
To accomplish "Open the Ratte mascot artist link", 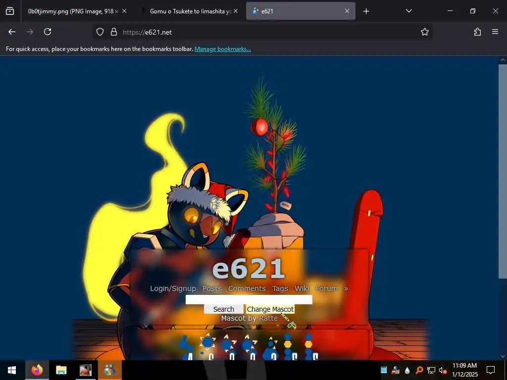I will (268, 318).
